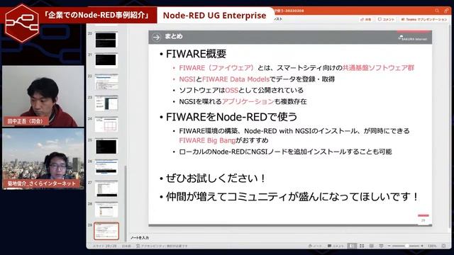454x255 pixels.
Task: Click the Node-RED UG Enterprise banner text
Action: pos(214,16)
